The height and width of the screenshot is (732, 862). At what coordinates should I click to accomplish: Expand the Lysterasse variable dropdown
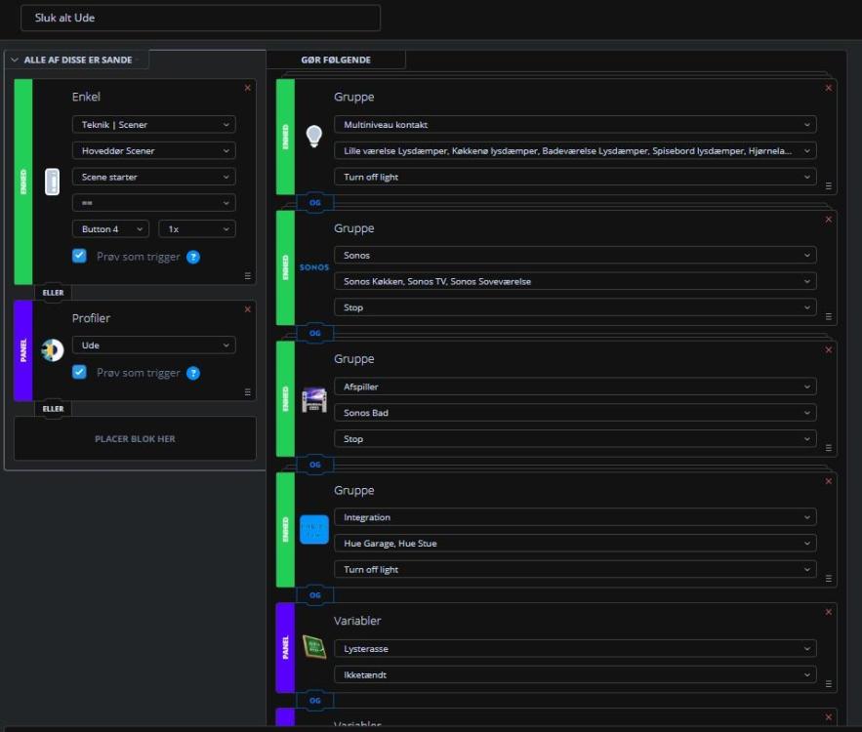[x=575, y=648]
